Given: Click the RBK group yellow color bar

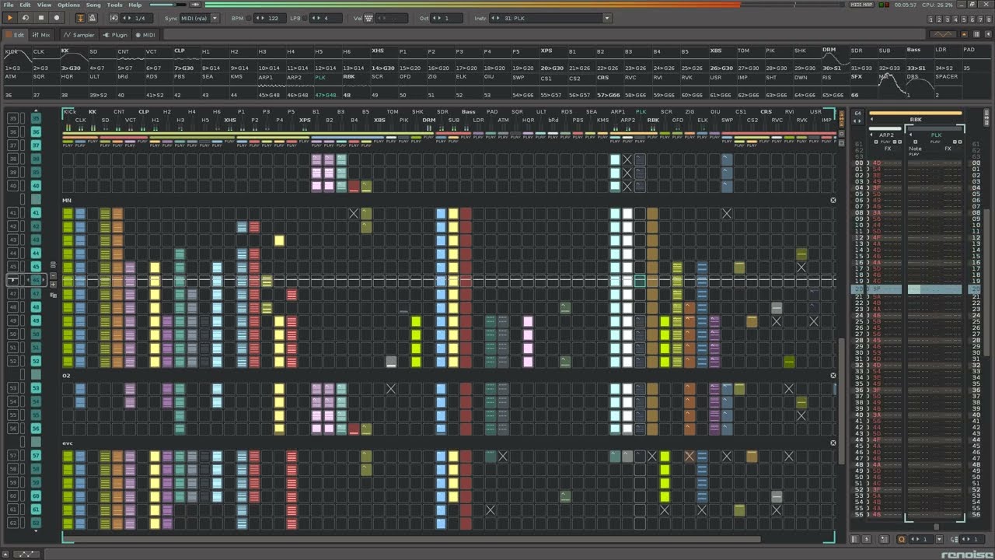Looking at the screenshot, I should click(x=916, y=114).
